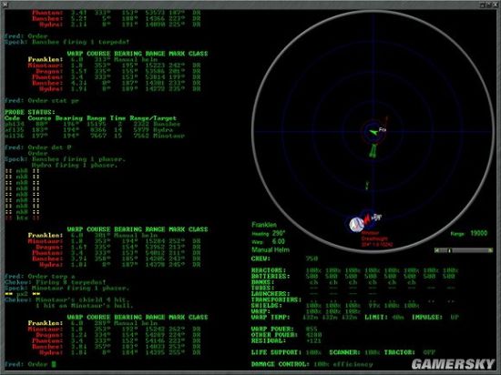Click the green Franklen ship arrow on radar
The width and height of the screenshot is (501, 375).
click(x=373, y=132)
